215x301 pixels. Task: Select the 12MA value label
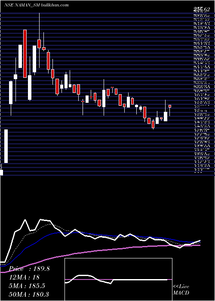(24, 277)
